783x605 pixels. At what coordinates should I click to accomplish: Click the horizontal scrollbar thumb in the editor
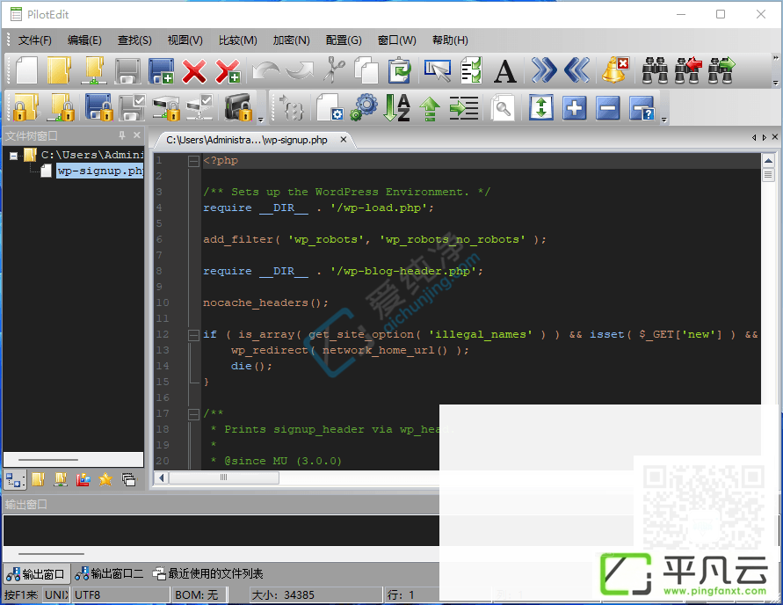(x=224, y=477)
